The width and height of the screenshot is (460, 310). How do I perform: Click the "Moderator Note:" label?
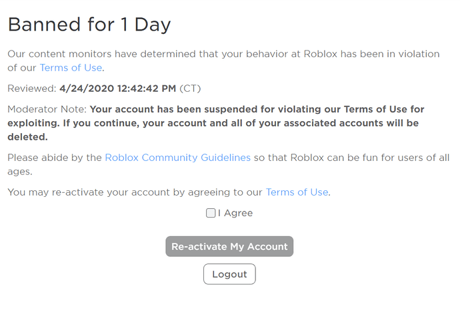coord(47,109)
